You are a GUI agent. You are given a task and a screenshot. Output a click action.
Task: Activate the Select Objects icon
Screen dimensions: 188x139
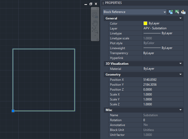(x=177, y=12)
